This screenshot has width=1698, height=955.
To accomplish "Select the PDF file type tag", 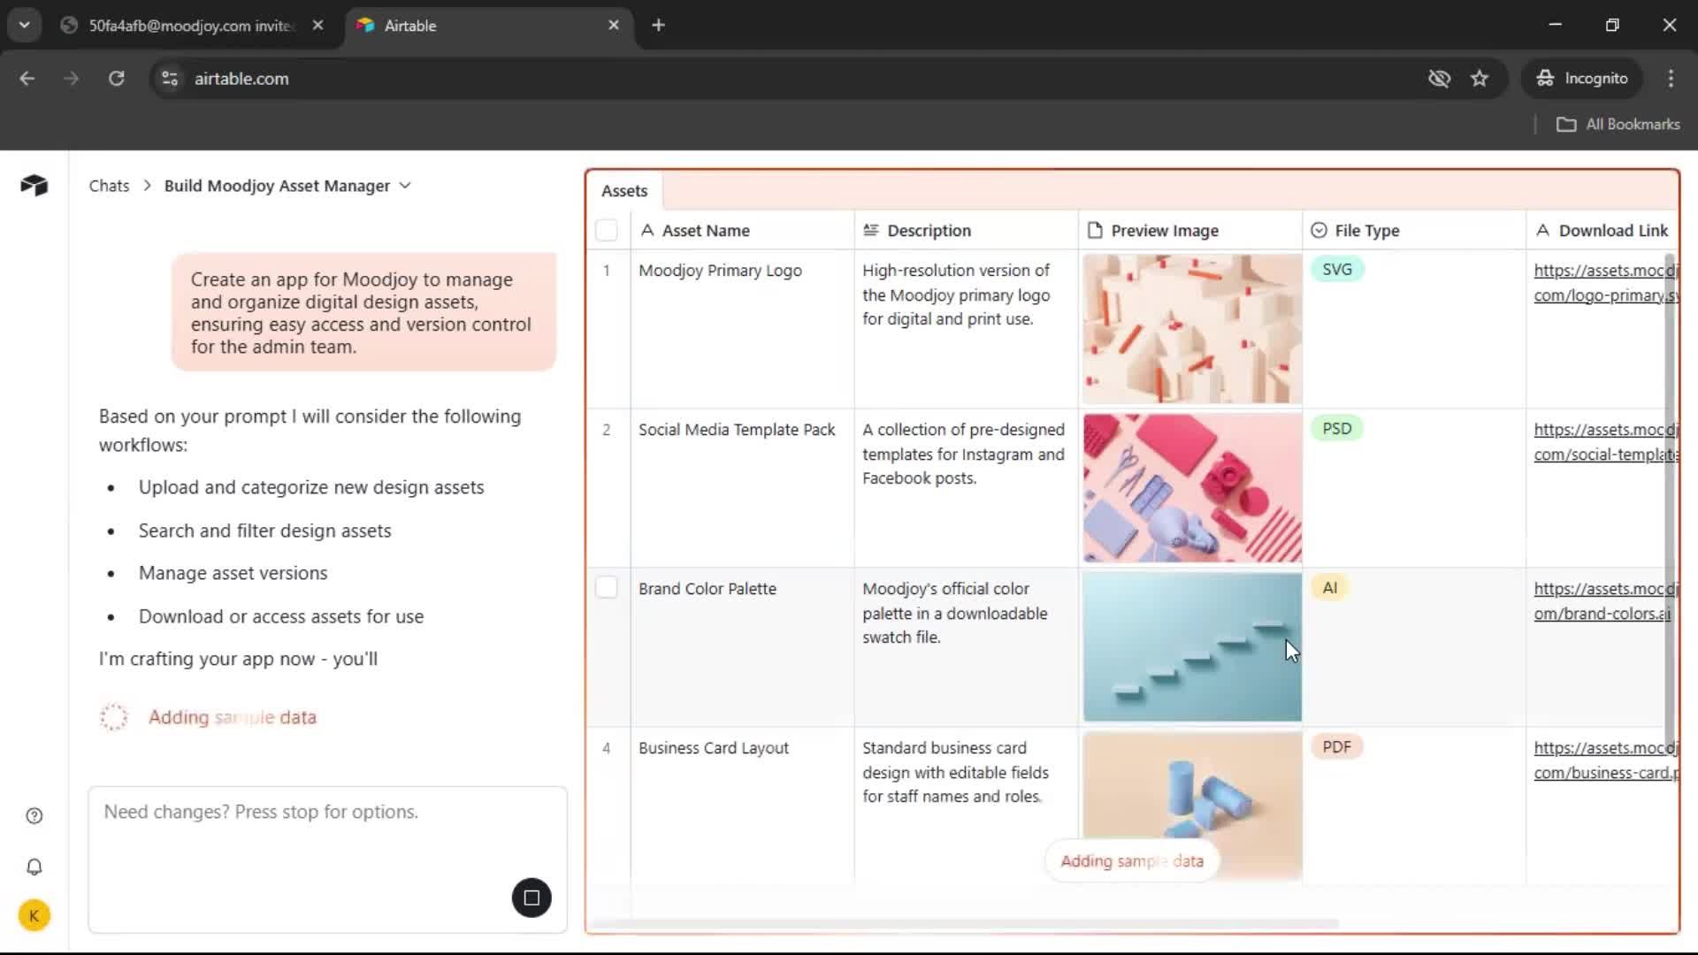I will [x=1337, y=747].
